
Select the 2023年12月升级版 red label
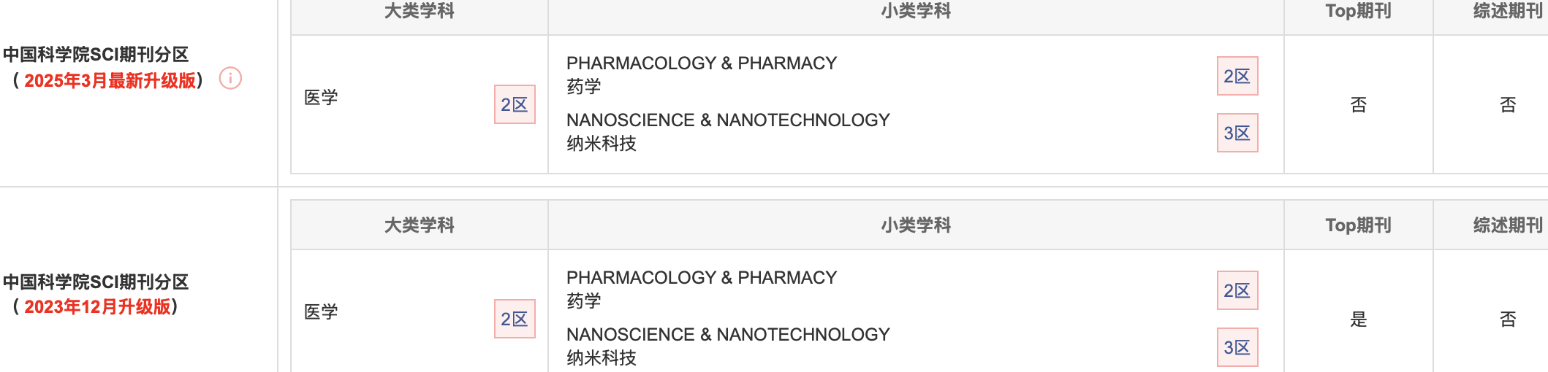point(98,306)
